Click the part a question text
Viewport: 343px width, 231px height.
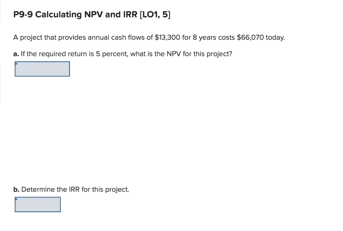pyautogui.click(x=123, y=54)
